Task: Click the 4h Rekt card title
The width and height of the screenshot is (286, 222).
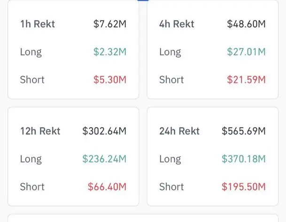Action: coord(177,24)
